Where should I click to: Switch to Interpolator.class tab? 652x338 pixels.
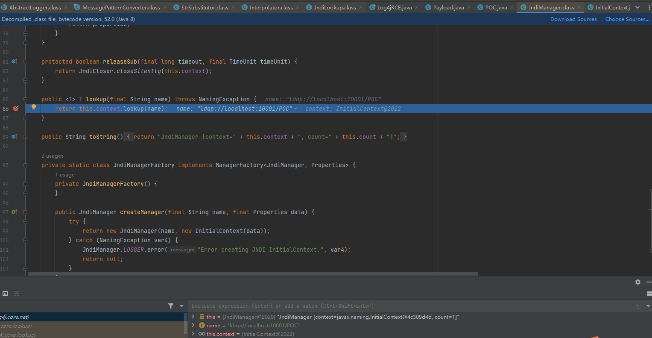pyautogui.click(x=271, y=7)
